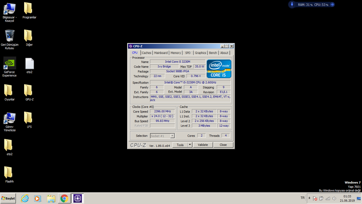Select the Flashh folder icon
362x204 pixels.
(x=8, y=172)
